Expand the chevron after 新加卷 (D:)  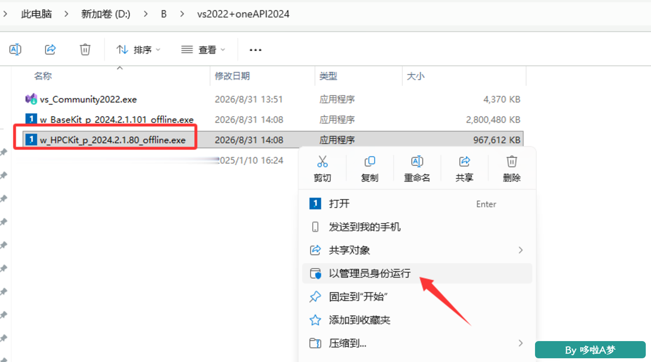146,14
